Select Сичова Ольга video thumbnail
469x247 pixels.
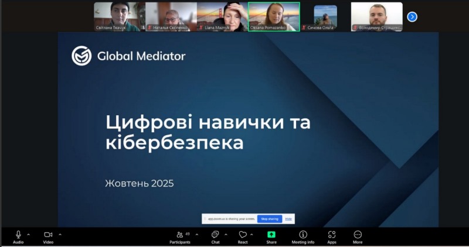click(x=325, y=17)
